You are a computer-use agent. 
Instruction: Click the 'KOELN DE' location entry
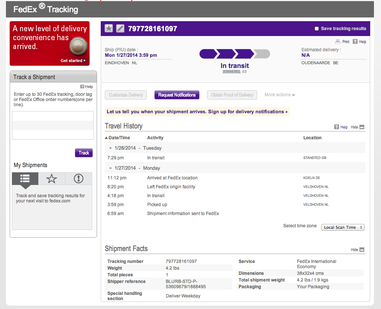click(x=311, y=178)
